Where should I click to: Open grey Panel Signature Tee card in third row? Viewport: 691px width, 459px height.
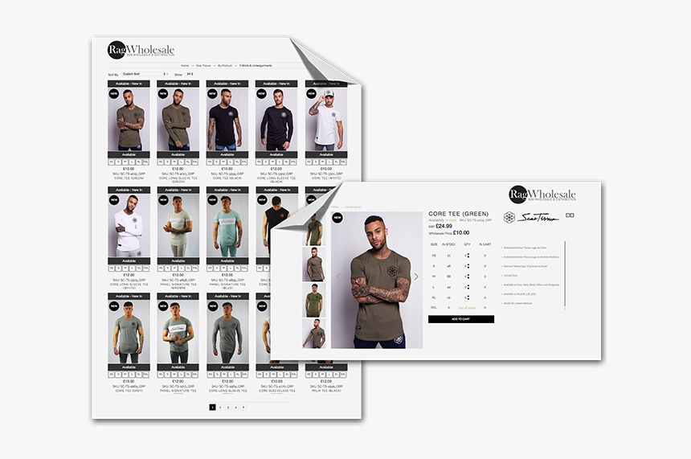(x=178, y=332)
